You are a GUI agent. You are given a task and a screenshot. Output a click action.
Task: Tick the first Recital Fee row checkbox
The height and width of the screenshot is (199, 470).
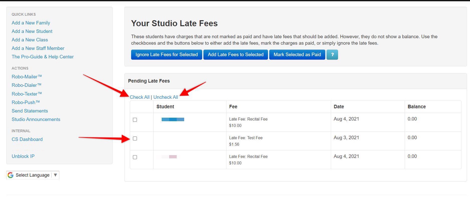(x=135, y=120)
